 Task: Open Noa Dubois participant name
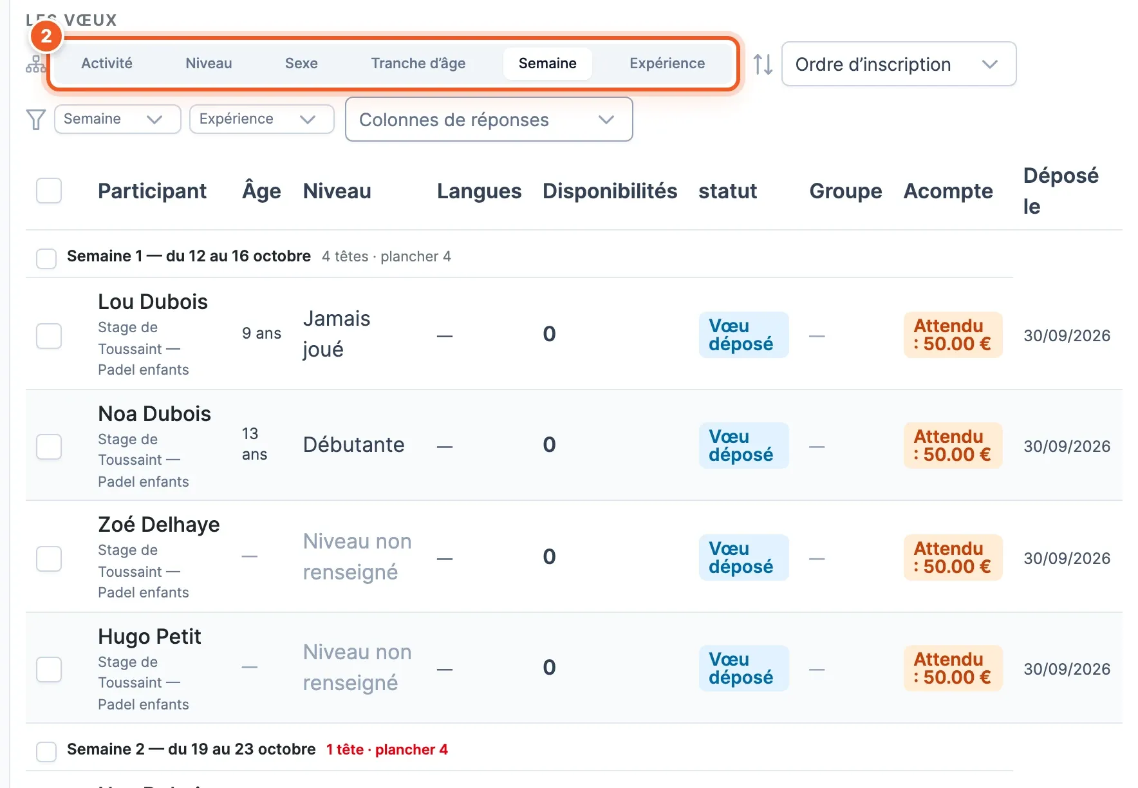[x=154, y=413]
